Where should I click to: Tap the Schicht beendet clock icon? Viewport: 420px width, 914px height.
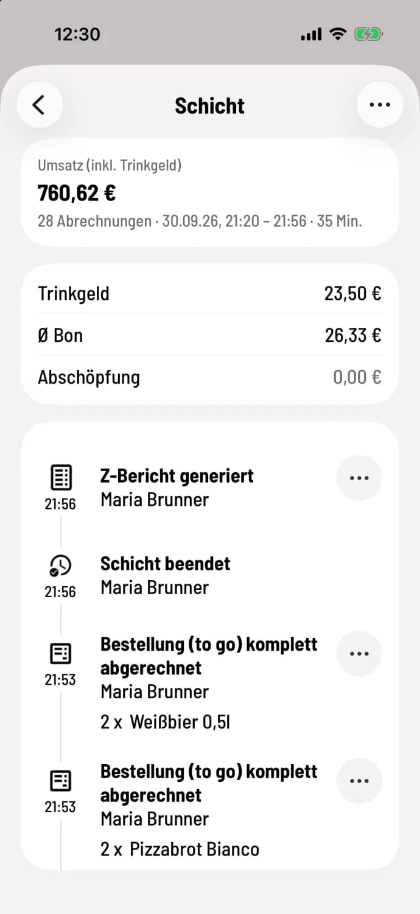[x=60, y=566]
